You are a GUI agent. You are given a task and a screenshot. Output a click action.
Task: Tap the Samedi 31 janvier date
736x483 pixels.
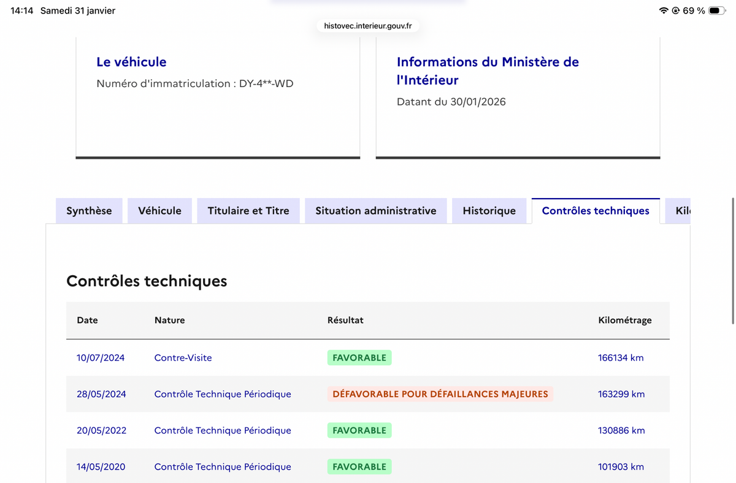tap(78, 10)
